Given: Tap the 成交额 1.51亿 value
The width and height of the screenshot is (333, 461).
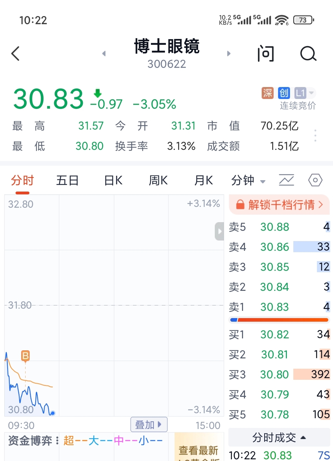Looking at the screenshot, I should 284,146.
